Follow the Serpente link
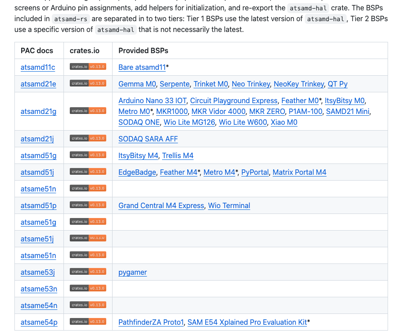The height and width of the screenshot is (336, 402). coord(175,84)
